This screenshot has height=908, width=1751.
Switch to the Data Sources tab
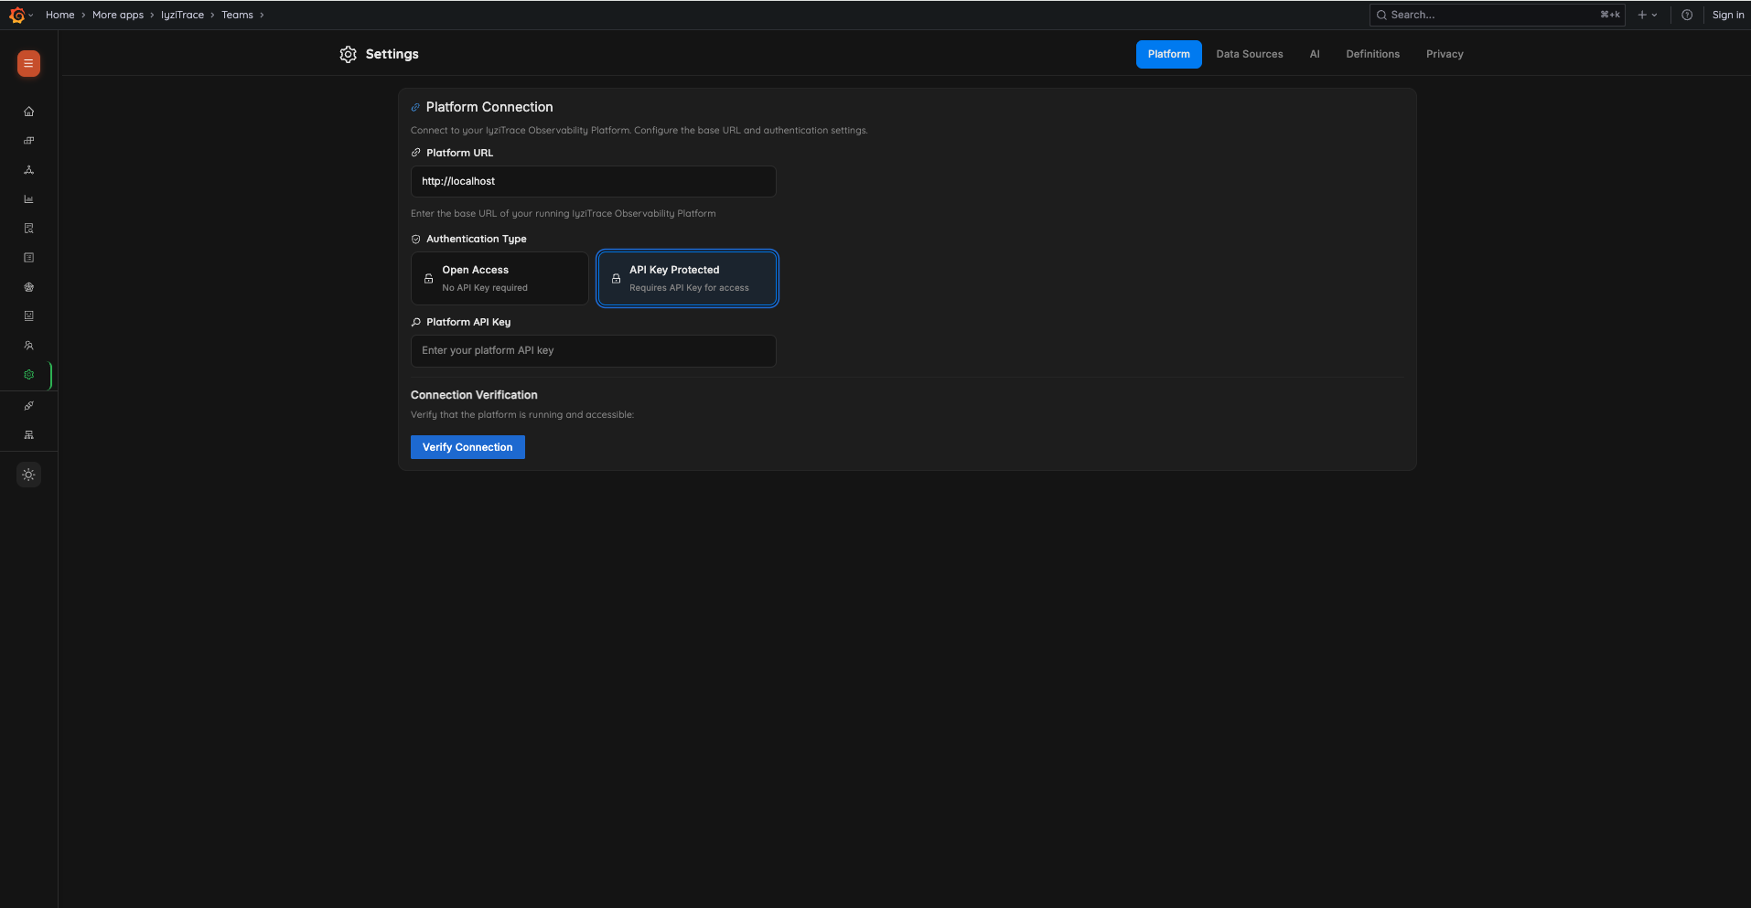pyautogui.click(x=1250, y=54)
